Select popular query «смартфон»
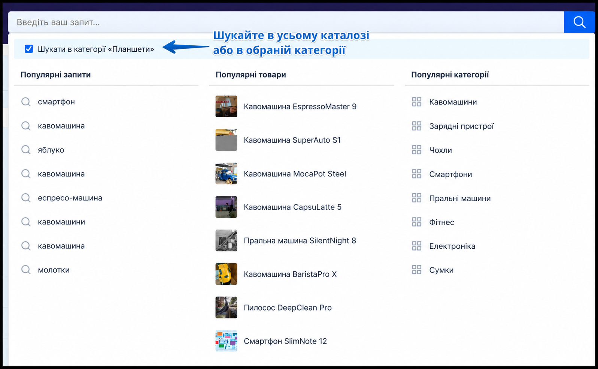This screenshot has width=598, height=369. point(56,102)
